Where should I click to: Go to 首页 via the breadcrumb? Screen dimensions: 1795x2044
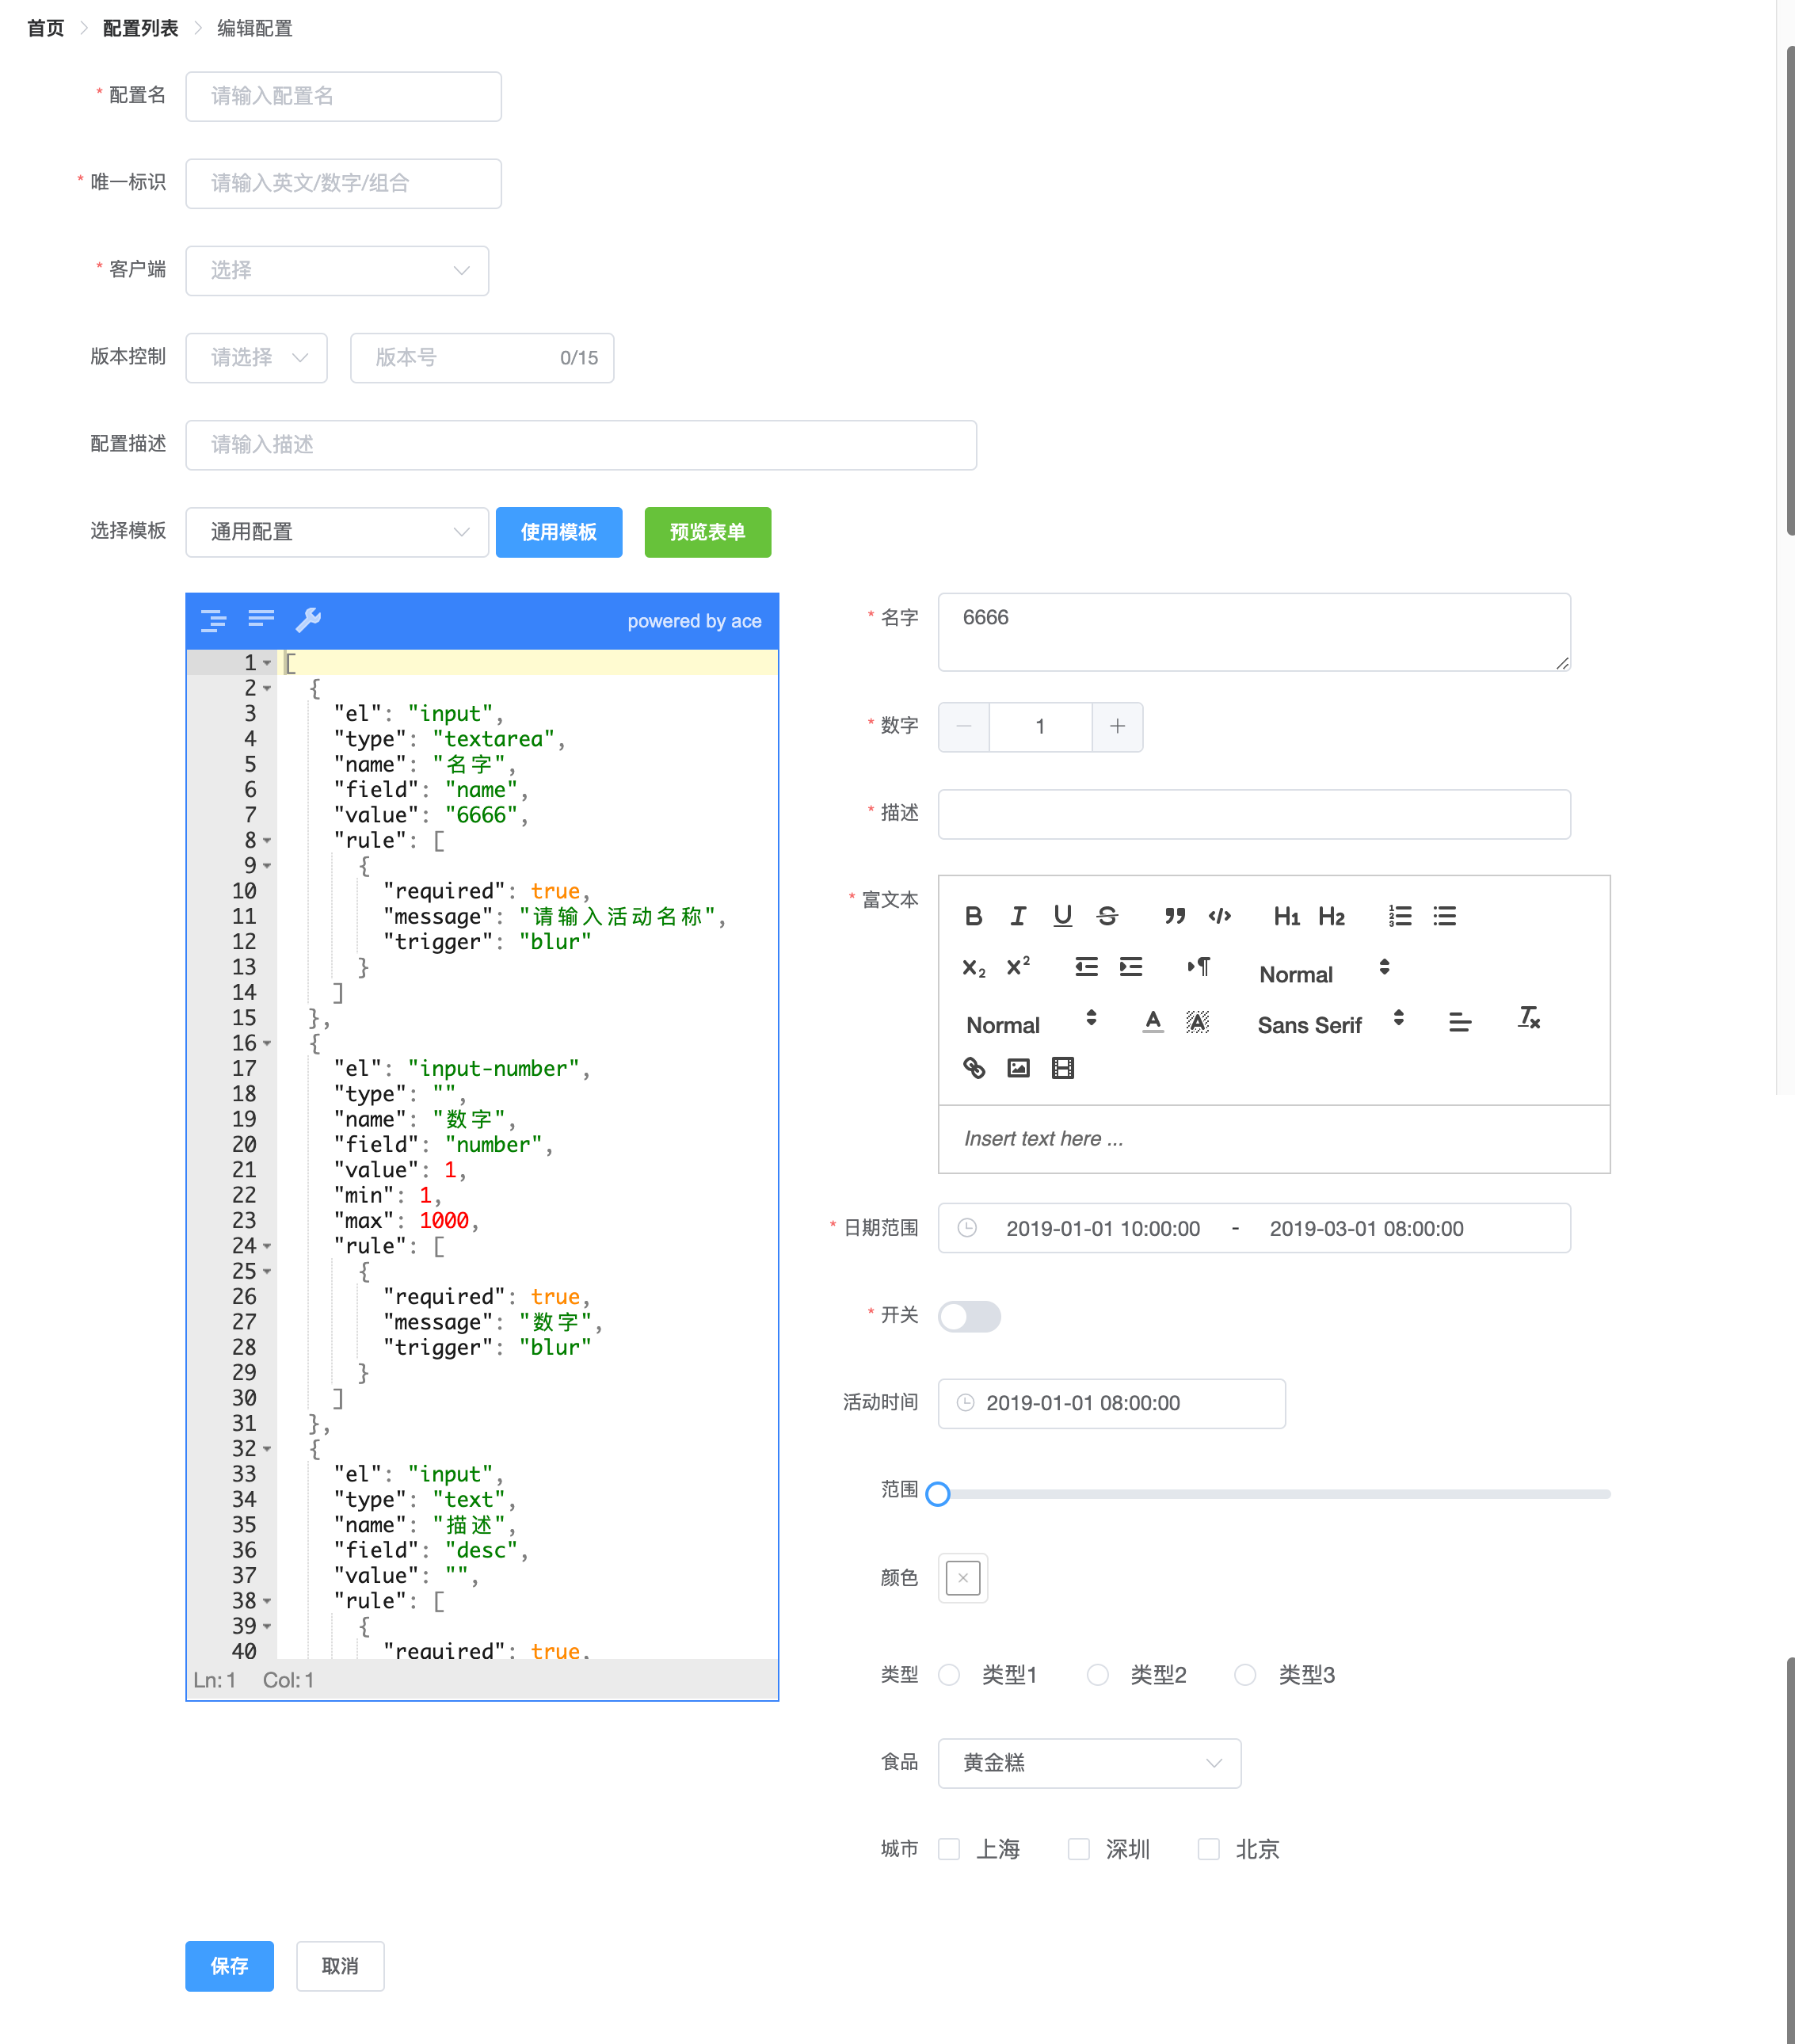click(x=44, y=29)
